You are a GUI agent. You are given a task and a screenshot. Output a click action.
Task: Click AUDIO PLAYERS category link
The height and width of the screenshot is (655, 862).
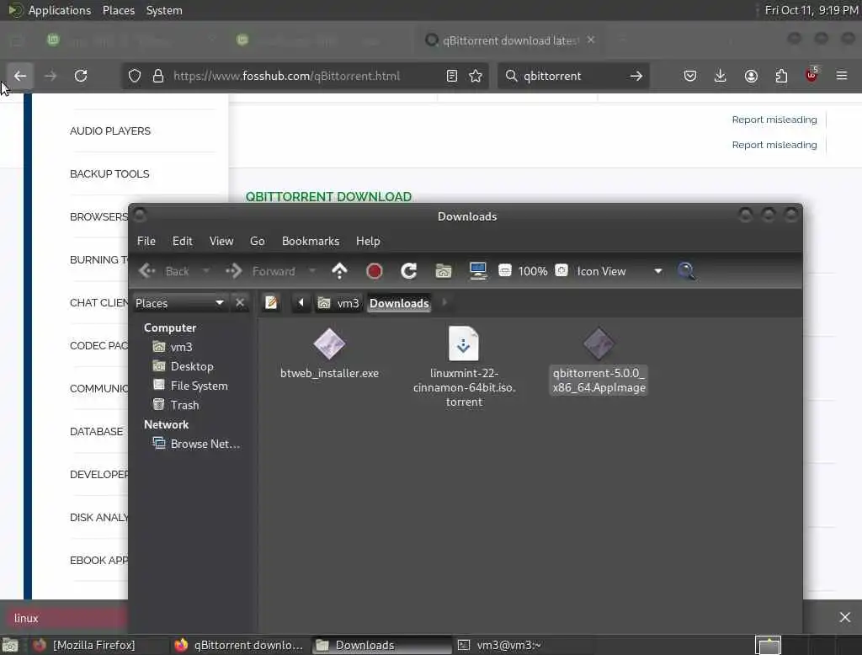click(110, 130)
